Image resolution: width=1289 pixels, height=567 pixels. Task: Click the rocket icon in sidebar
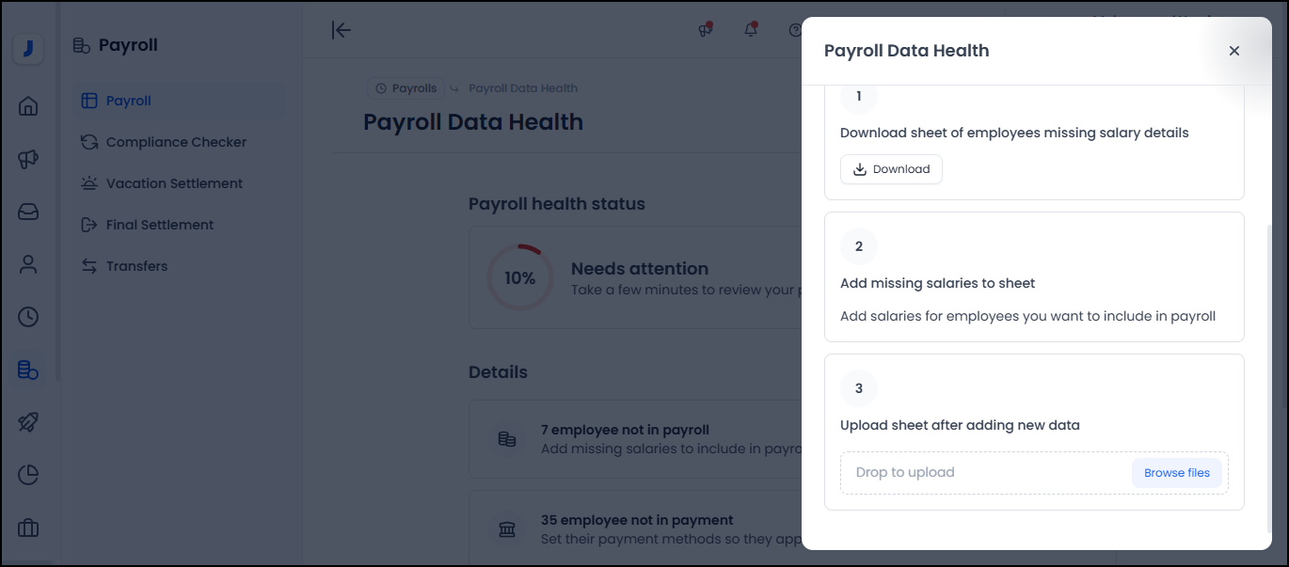28,422
